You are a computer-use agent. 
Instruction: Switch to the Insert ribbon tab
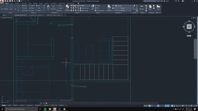(x=11, y=3)
